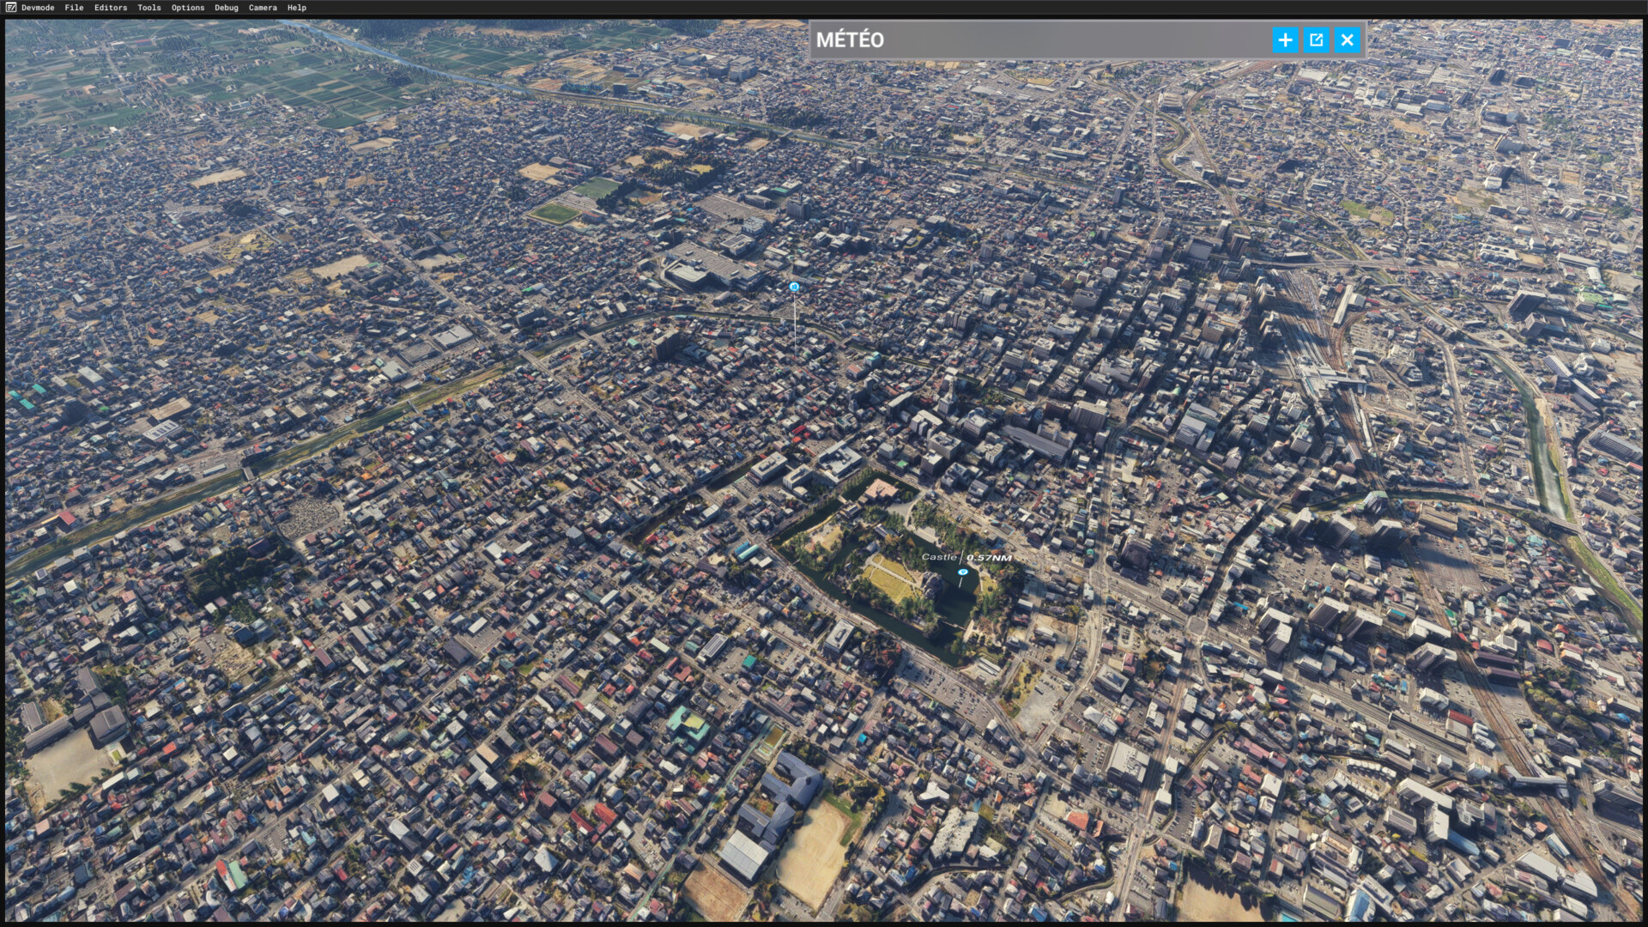Click the Devmode logo icon

click(x=11, y=8)
